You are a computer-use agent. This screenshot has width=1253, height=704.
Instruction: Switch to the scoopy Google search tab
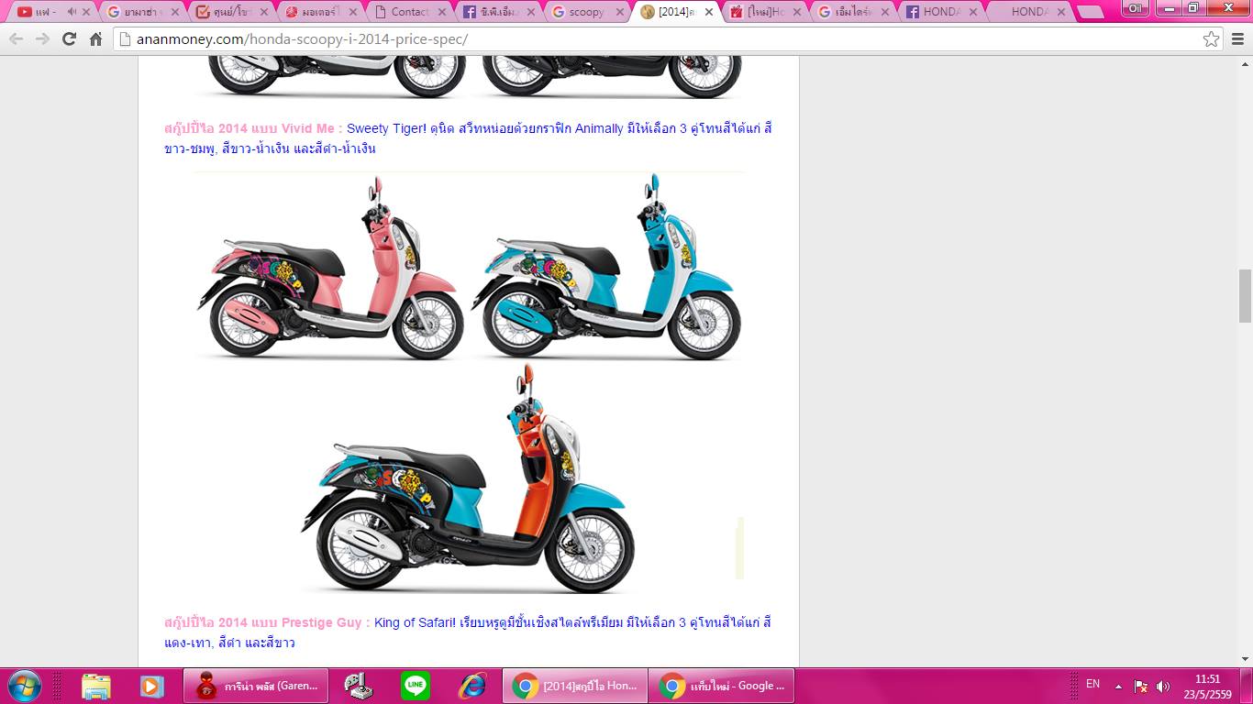pos(587,12)
